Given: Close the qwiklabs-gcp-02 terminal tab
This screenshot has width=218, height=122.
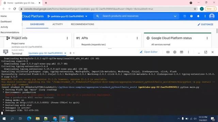Looking at the screenshot, I should point(65,53).
